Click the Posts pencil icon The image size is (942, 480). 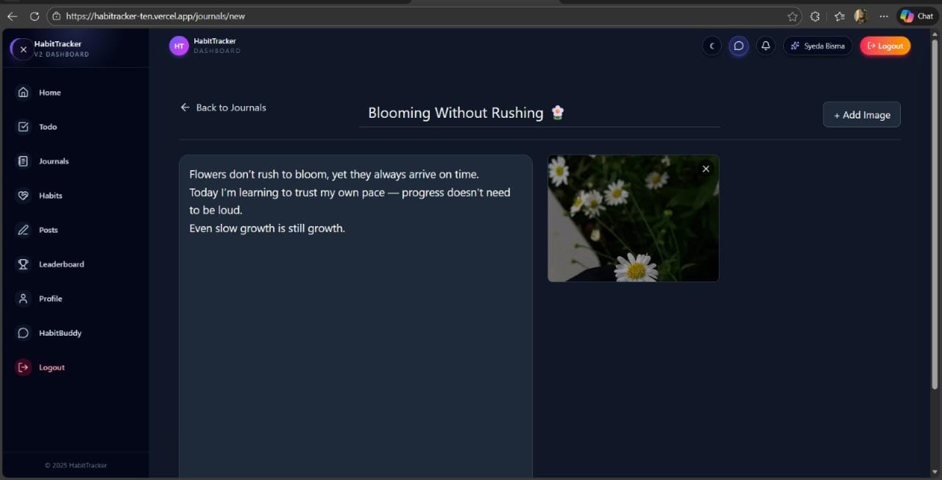tap(24, 230)
